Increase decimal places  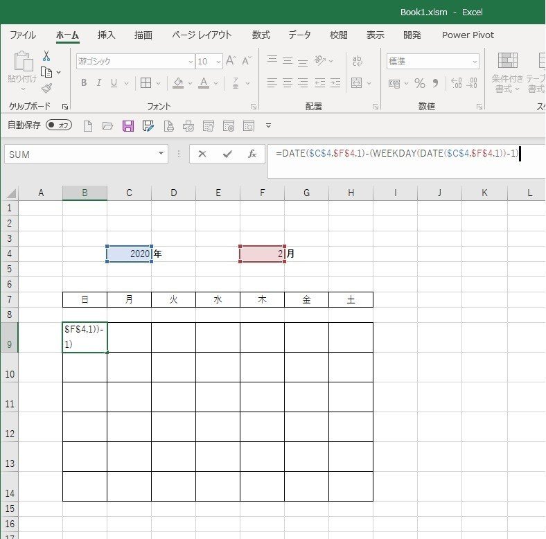[x=457, y=83]
